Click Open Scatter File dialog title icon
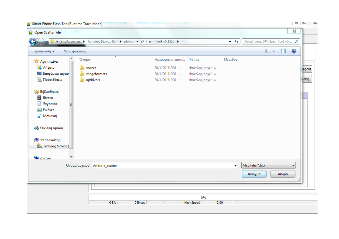The height and width of the screenshot is (239, 339). pos(31,32)
